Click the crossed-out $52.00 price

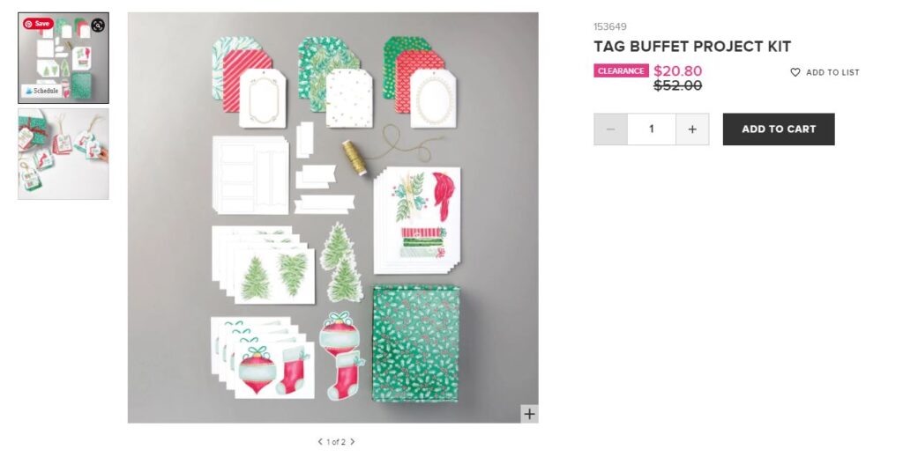tap(678, 85)
